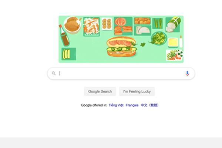
Task: Focus the Google search text box
Action: [x=121, y=73]
